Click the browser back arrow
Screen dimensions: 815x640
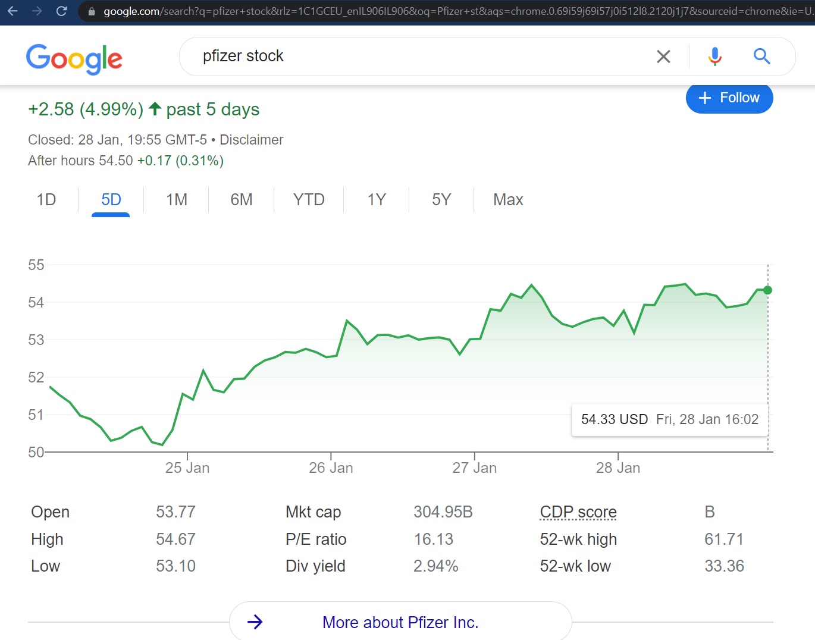tap(12, 11)
